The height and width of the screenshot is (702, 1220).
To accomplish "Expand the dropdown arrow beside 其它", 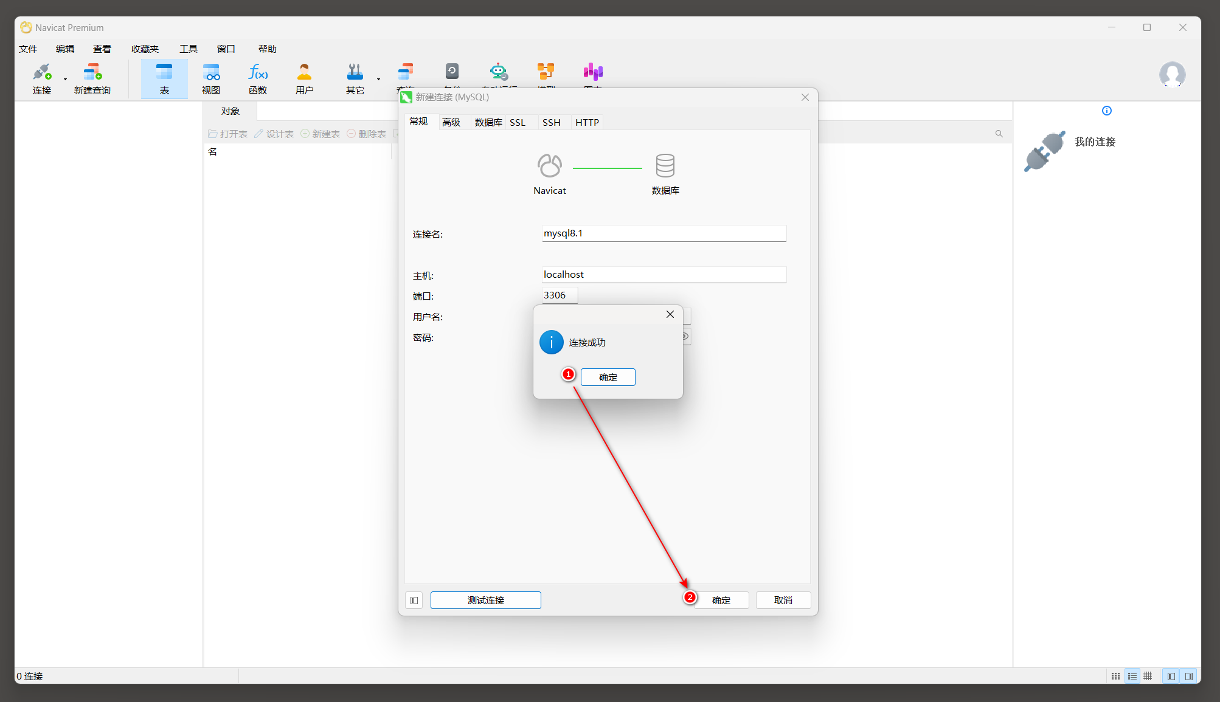I will click(x=378, y=79).
